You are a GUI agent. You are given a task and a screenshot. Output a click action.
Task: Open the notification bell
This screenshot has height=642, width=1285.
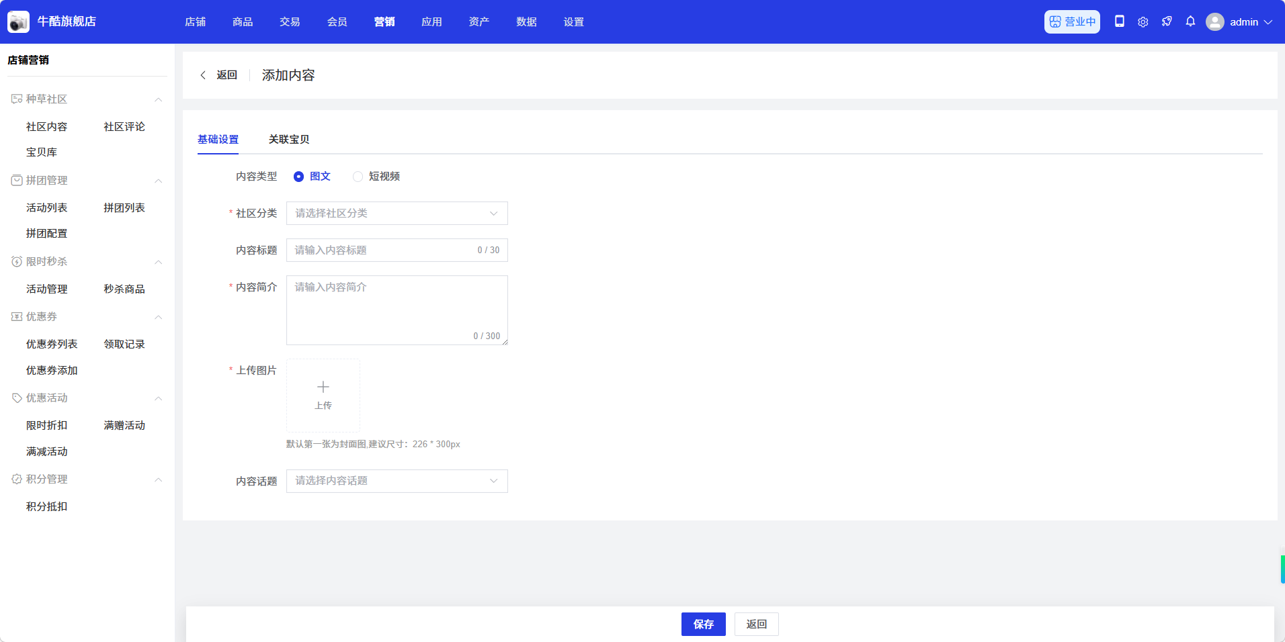1190,21
